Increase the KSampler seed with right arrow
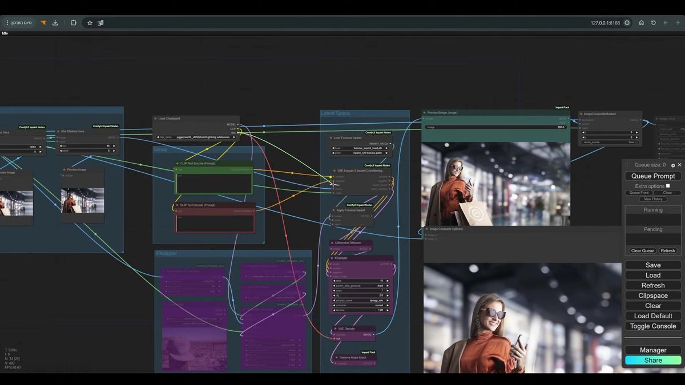Viewport: 685px width, 385px height. coord(388,281)
